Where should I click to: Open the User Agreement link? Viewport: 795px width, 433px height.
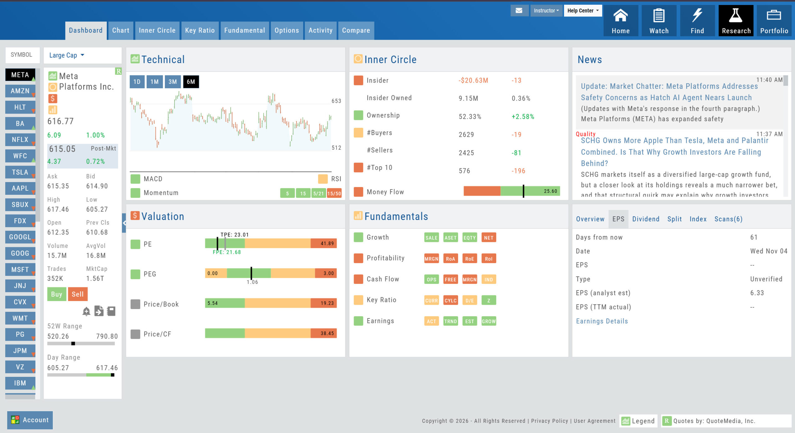click(x=594, y=421)
